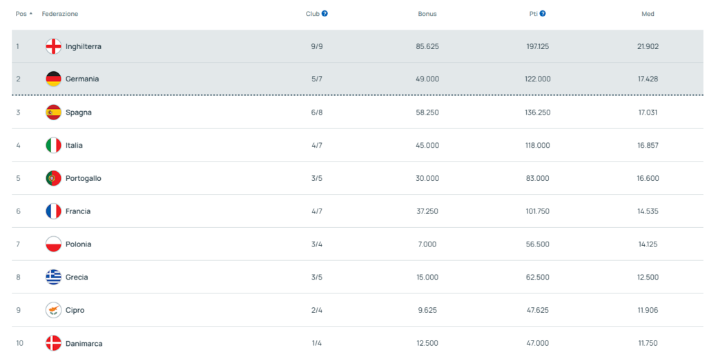This screenshot has width=707, height=359.
Task: Open the Polonia federation link
Action: pos(79,244)
